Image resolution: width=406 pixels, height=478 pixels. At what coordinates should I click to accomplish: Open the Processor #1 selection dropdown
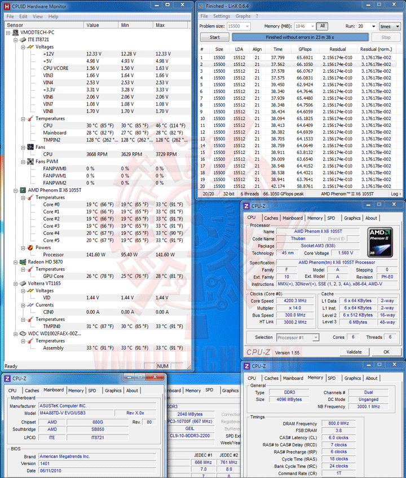click(x=316, y=338)
